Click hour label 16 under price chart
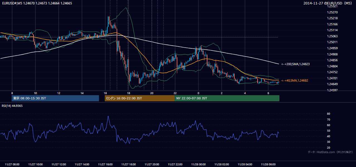Viewport: 356px width, 167px height. pos(105,93)
